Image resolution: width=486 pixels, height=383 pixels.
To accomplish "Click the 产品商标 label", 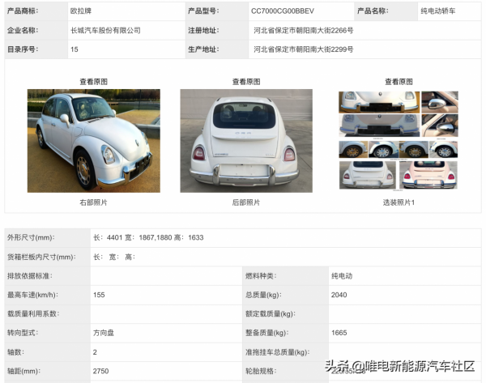I will [23, 11].
